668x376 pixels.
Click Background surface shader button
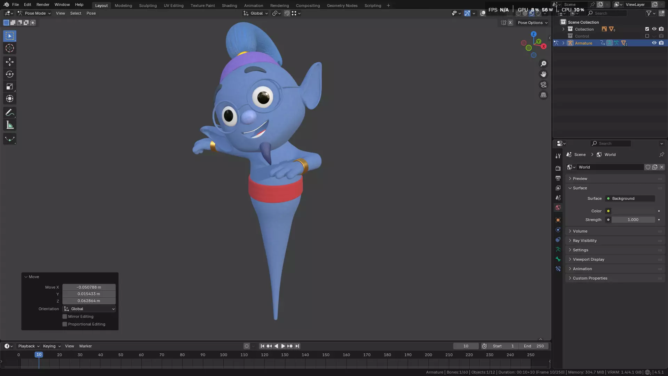pos(630,198)
